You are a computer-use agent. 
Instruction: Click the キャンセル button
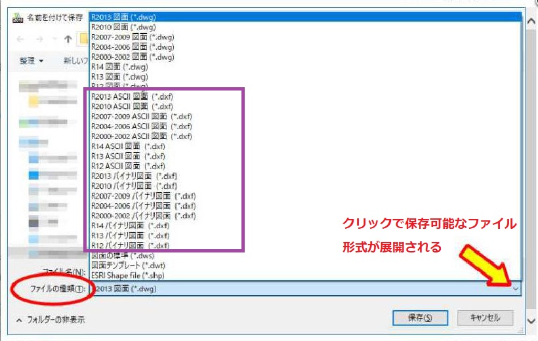pos(485,318)
